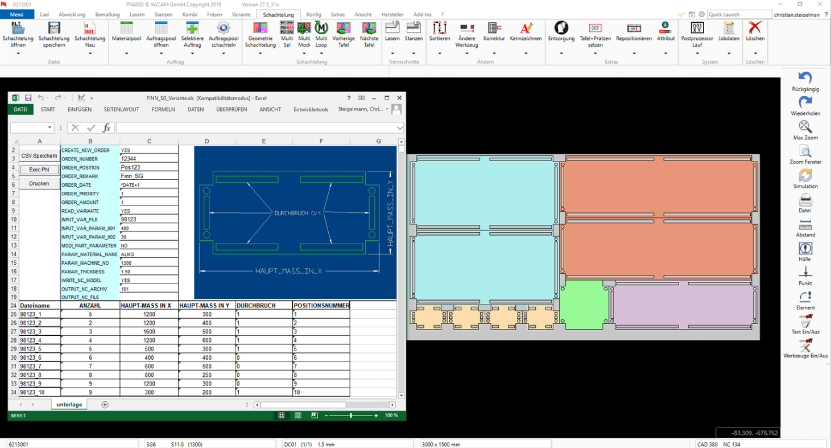Expand the Entsorgung dropdown arrow
831x448 pixels.
tap(561, 54)
